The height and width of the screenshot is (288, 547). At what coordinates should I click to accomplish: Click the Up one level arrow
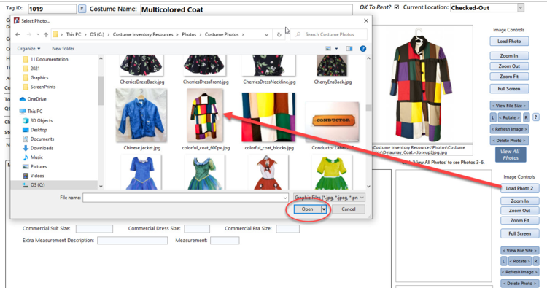coord(46,34)
